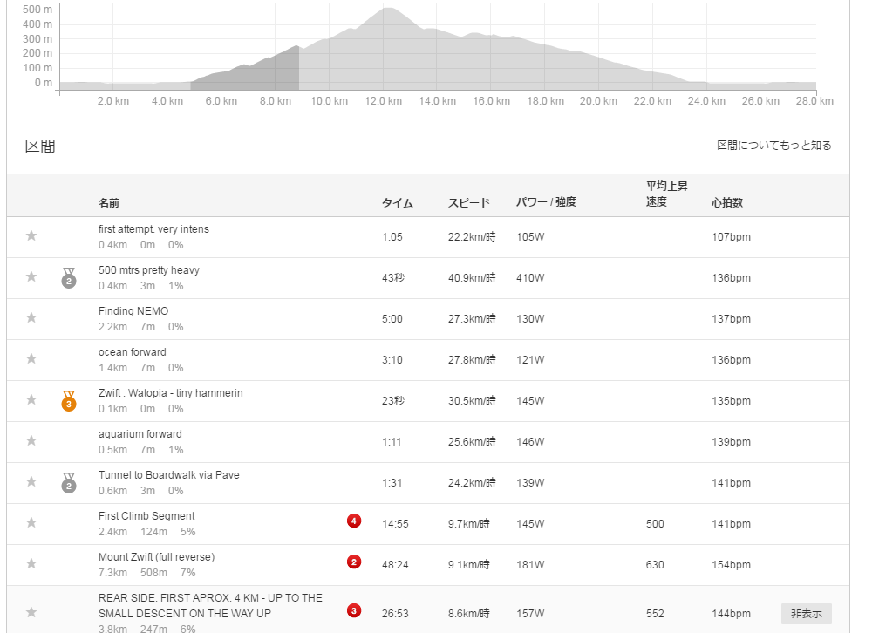Star the 'REAR SIDE: FIRST APROX. 4 KM' segment
The height and width of the screenshot is (633, 879).
[x=31, y=612]
